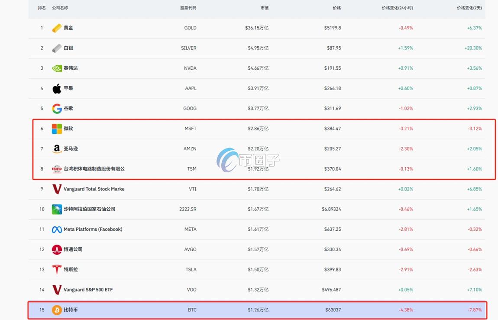This screenshot has width=498, height=320.
Task: Click the Amazon logo icon
Action: [x=57, y=149]
